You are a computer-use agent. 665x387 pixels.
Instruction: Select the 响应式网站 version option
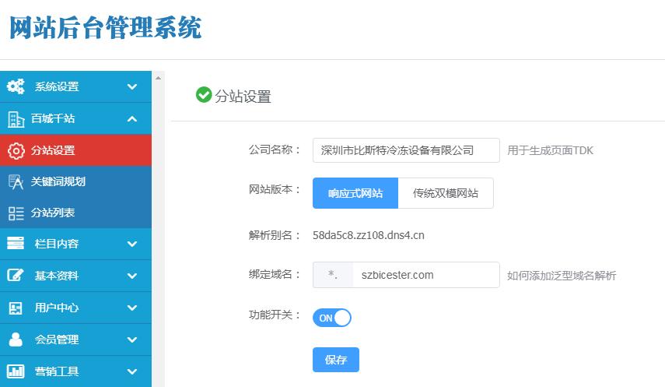pos(355,193)
